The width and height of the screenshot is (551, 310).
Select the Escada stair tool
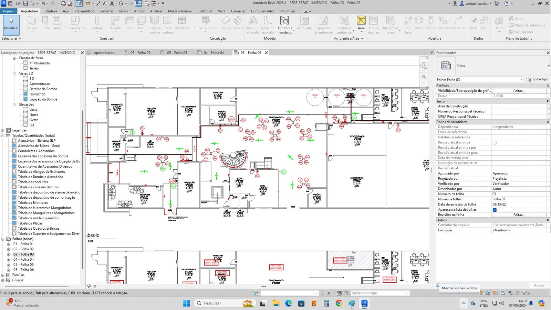[x=238, y=23]
